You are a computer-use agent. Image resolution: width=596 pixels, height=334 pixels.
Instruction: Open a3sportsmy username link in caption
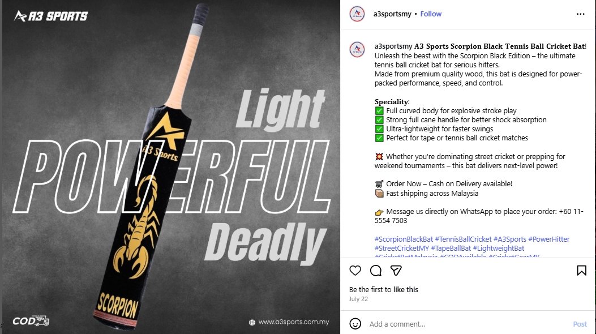click(x=393, y=46)
